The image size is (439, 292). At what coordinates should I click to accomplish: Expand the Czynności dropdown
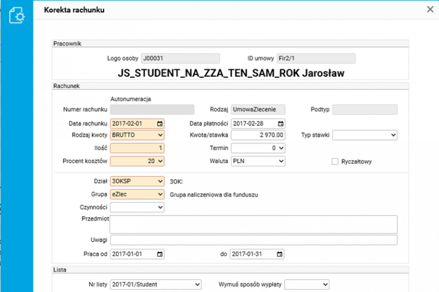[137, 207]
